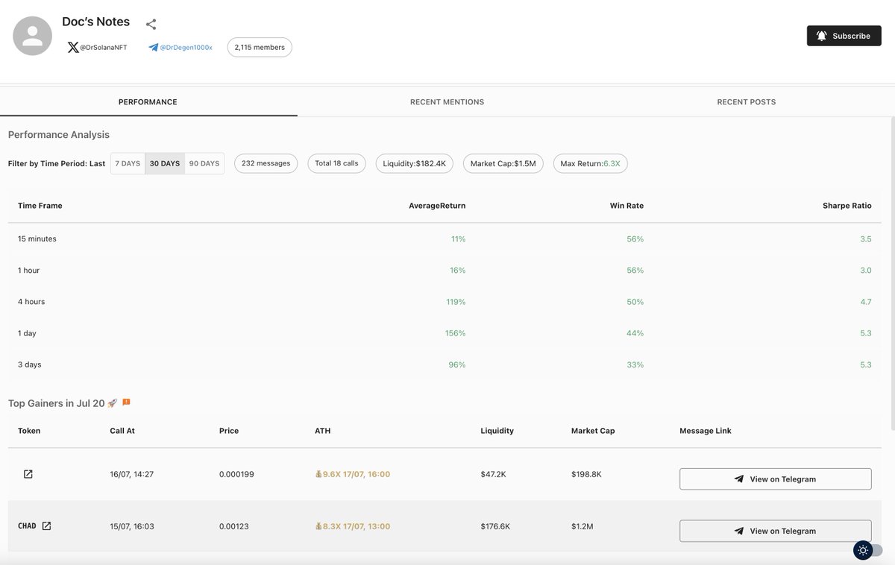Viewport: 895px width, 565px height.
Task: Click the $47.2K liquidity cell
Action: click(493, 474)
